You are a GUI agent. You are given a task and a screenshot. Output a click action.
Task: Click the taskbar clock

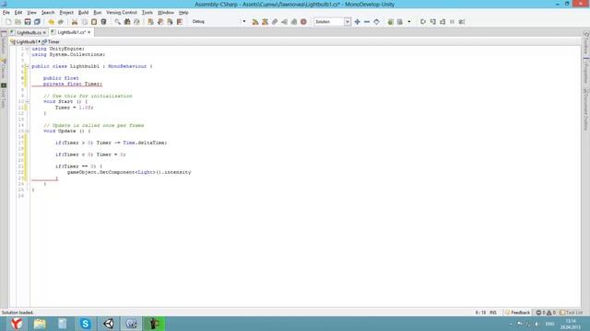point(571,325)
